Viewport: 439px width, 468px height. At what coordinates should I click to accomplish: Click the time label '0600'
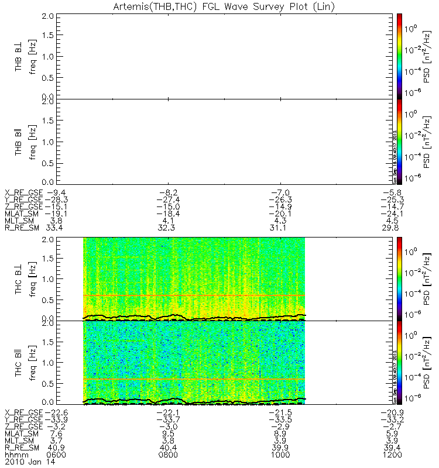click(x=56, y=455)
